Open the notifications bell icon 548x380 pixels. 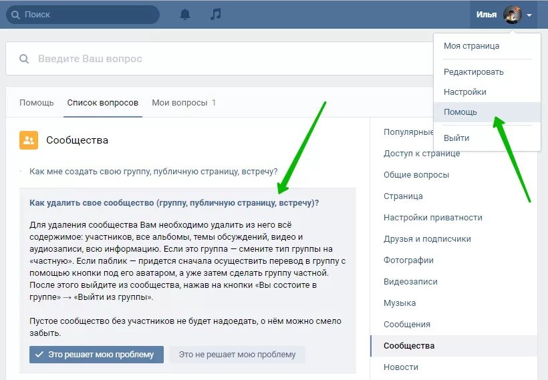click(185, 14)
